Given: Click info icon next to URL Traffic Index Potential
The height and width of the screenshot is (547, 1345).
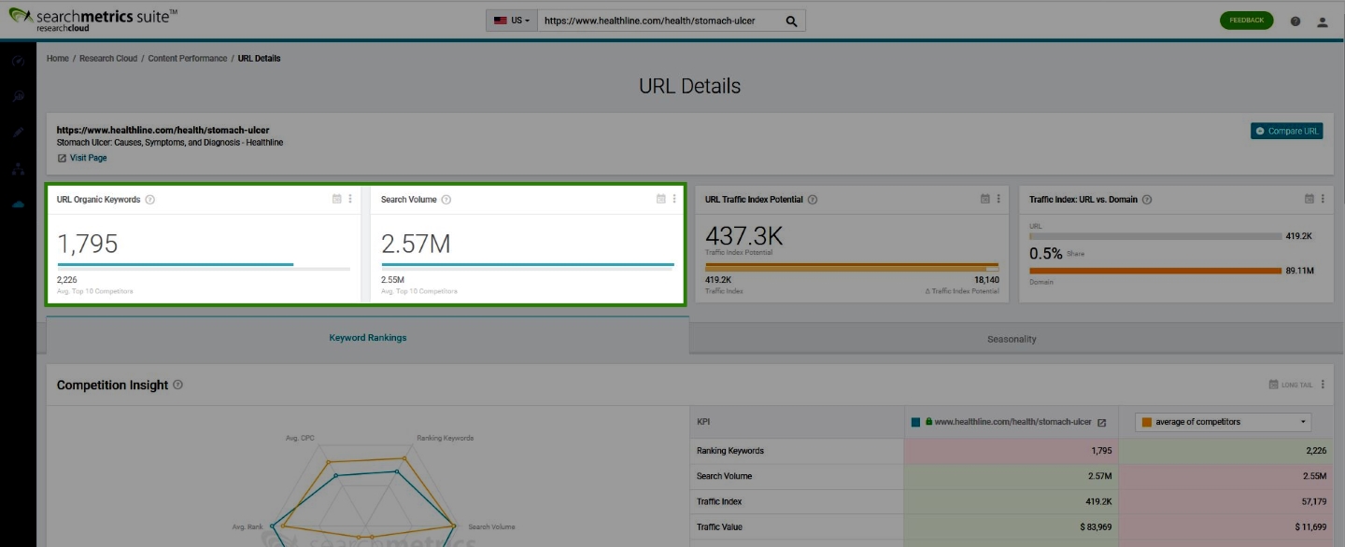Looking at the screenshot, I should point(812,200).
